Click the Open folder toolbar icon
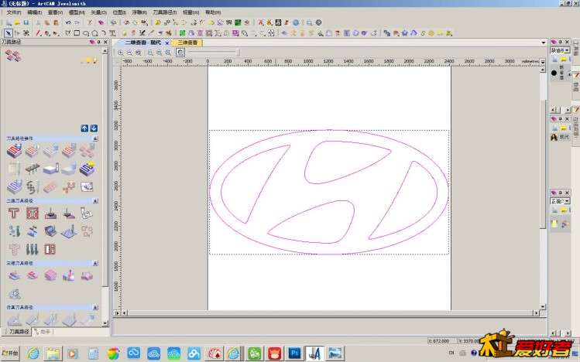Image resolution: width=580 pixels, height=362 pixels. point(17,22)
